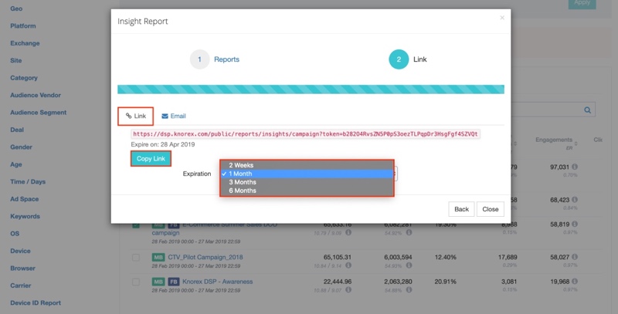
Task: Uncheck the E-Commerce Summer Sales campaign checkbox
Action: 136,225
